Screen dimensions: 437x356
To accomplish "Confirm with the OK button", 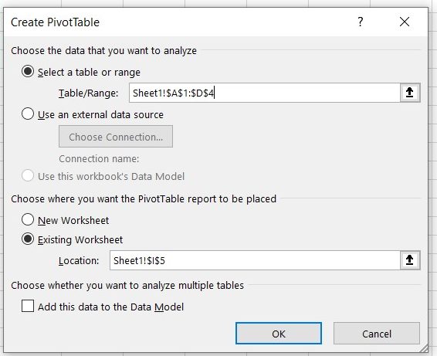I will 279,334.
